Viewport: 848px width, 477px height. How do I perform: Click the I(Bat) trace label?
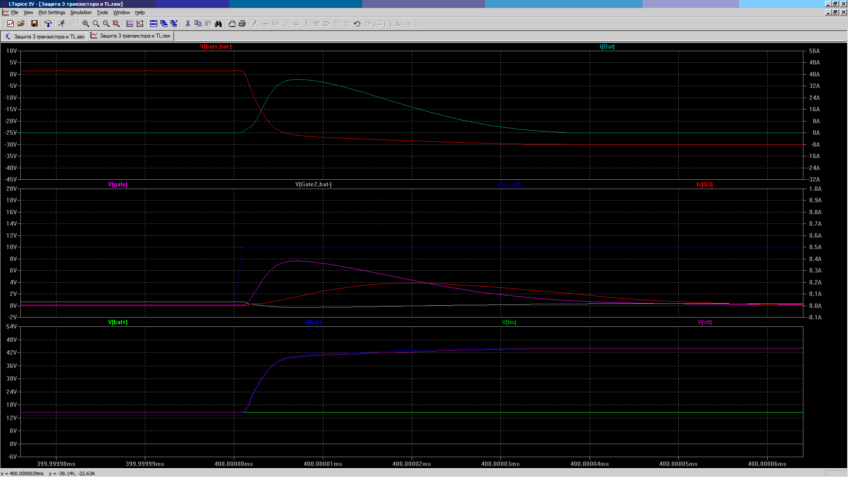click(x=607, y=46)
